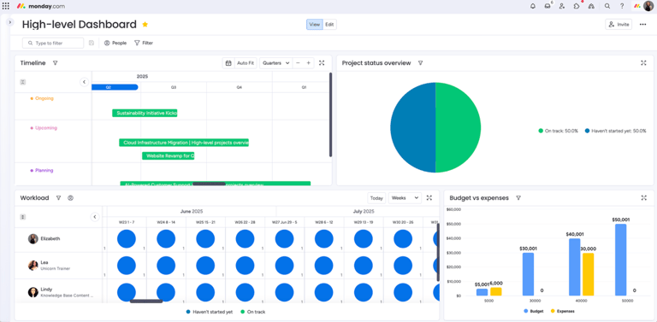Click Auto Fit in Timeline
The height and width of the screenshot is (322, 657).
[246, 63]
